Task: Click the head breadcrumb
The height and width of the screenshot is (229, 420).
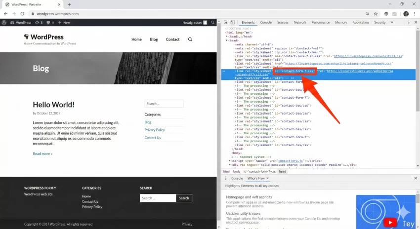Action: pos(282,171)
